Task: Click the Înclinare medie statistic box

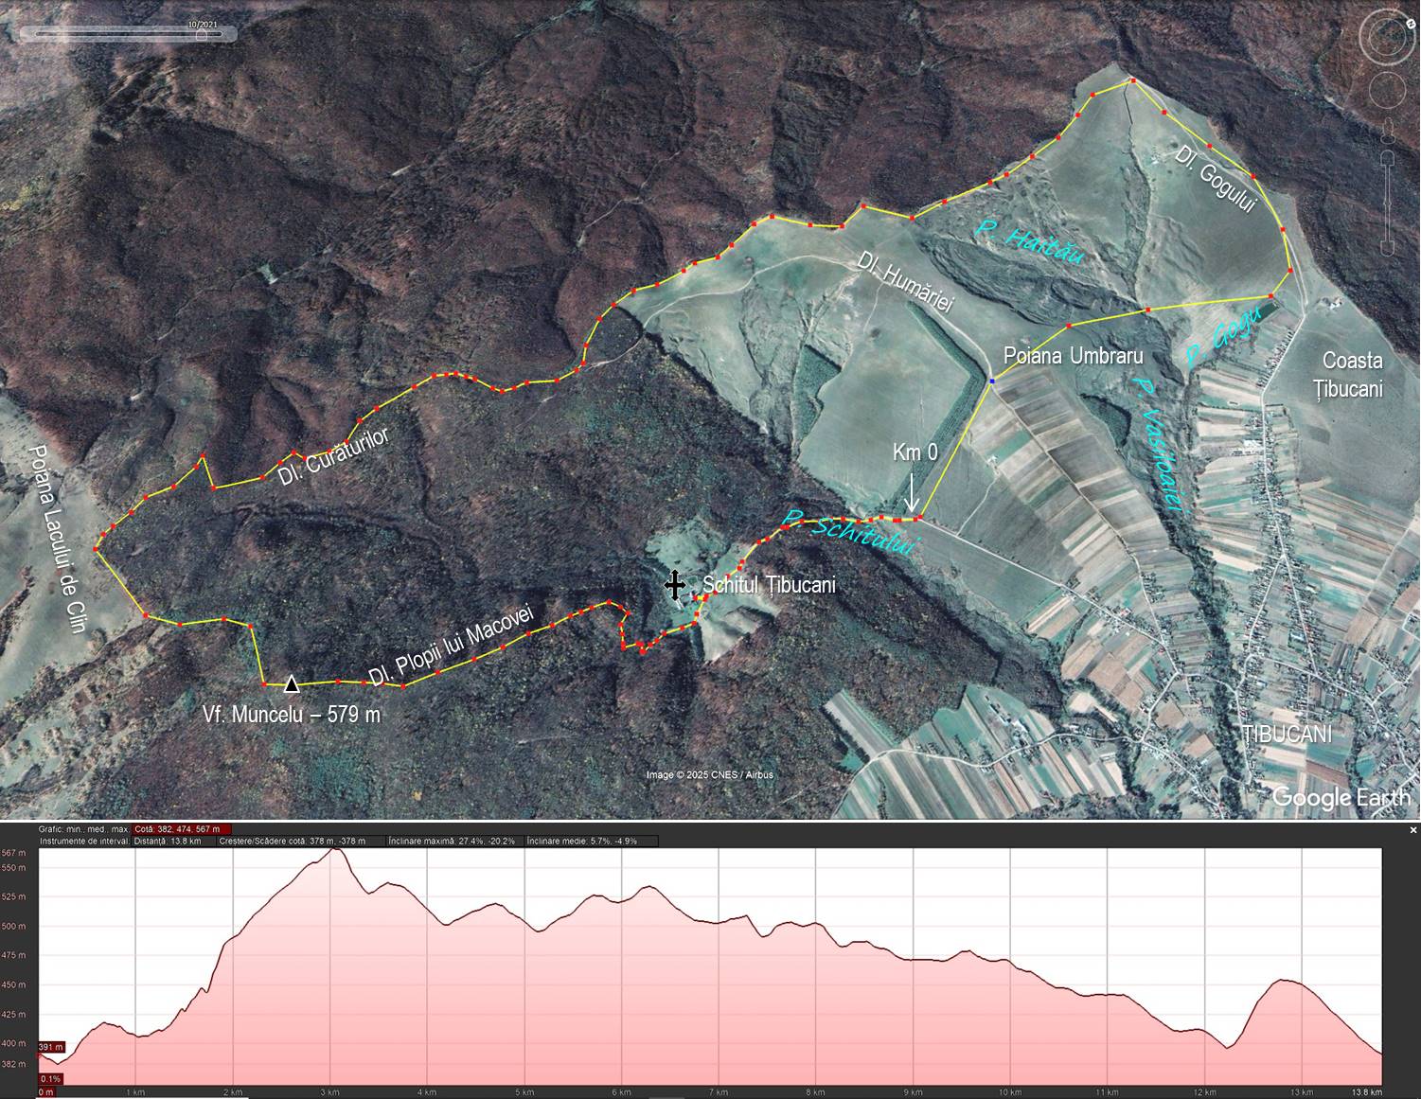Action: click(590, 841)
